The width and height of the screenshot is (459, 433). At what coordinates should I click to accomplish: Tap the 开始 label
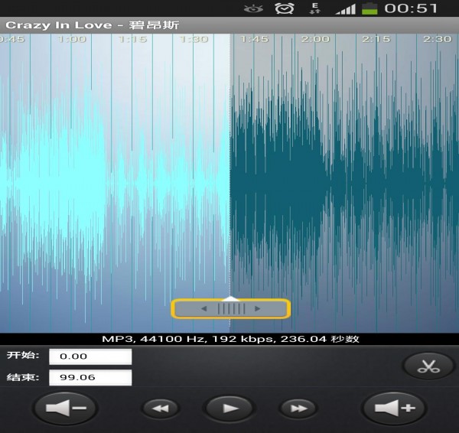tap(23, 356)
